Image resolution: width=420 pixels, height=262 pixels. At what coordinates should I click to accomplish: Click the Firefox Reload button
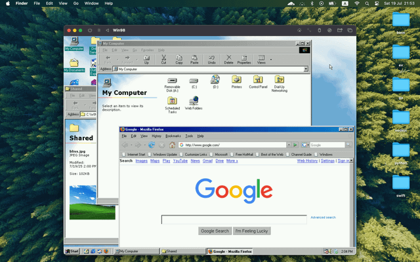152,145
